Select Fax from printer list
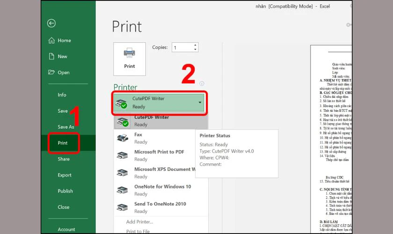The height and width of the screenshot is (234, 393). pyautogui.click(x=155, y=138)
